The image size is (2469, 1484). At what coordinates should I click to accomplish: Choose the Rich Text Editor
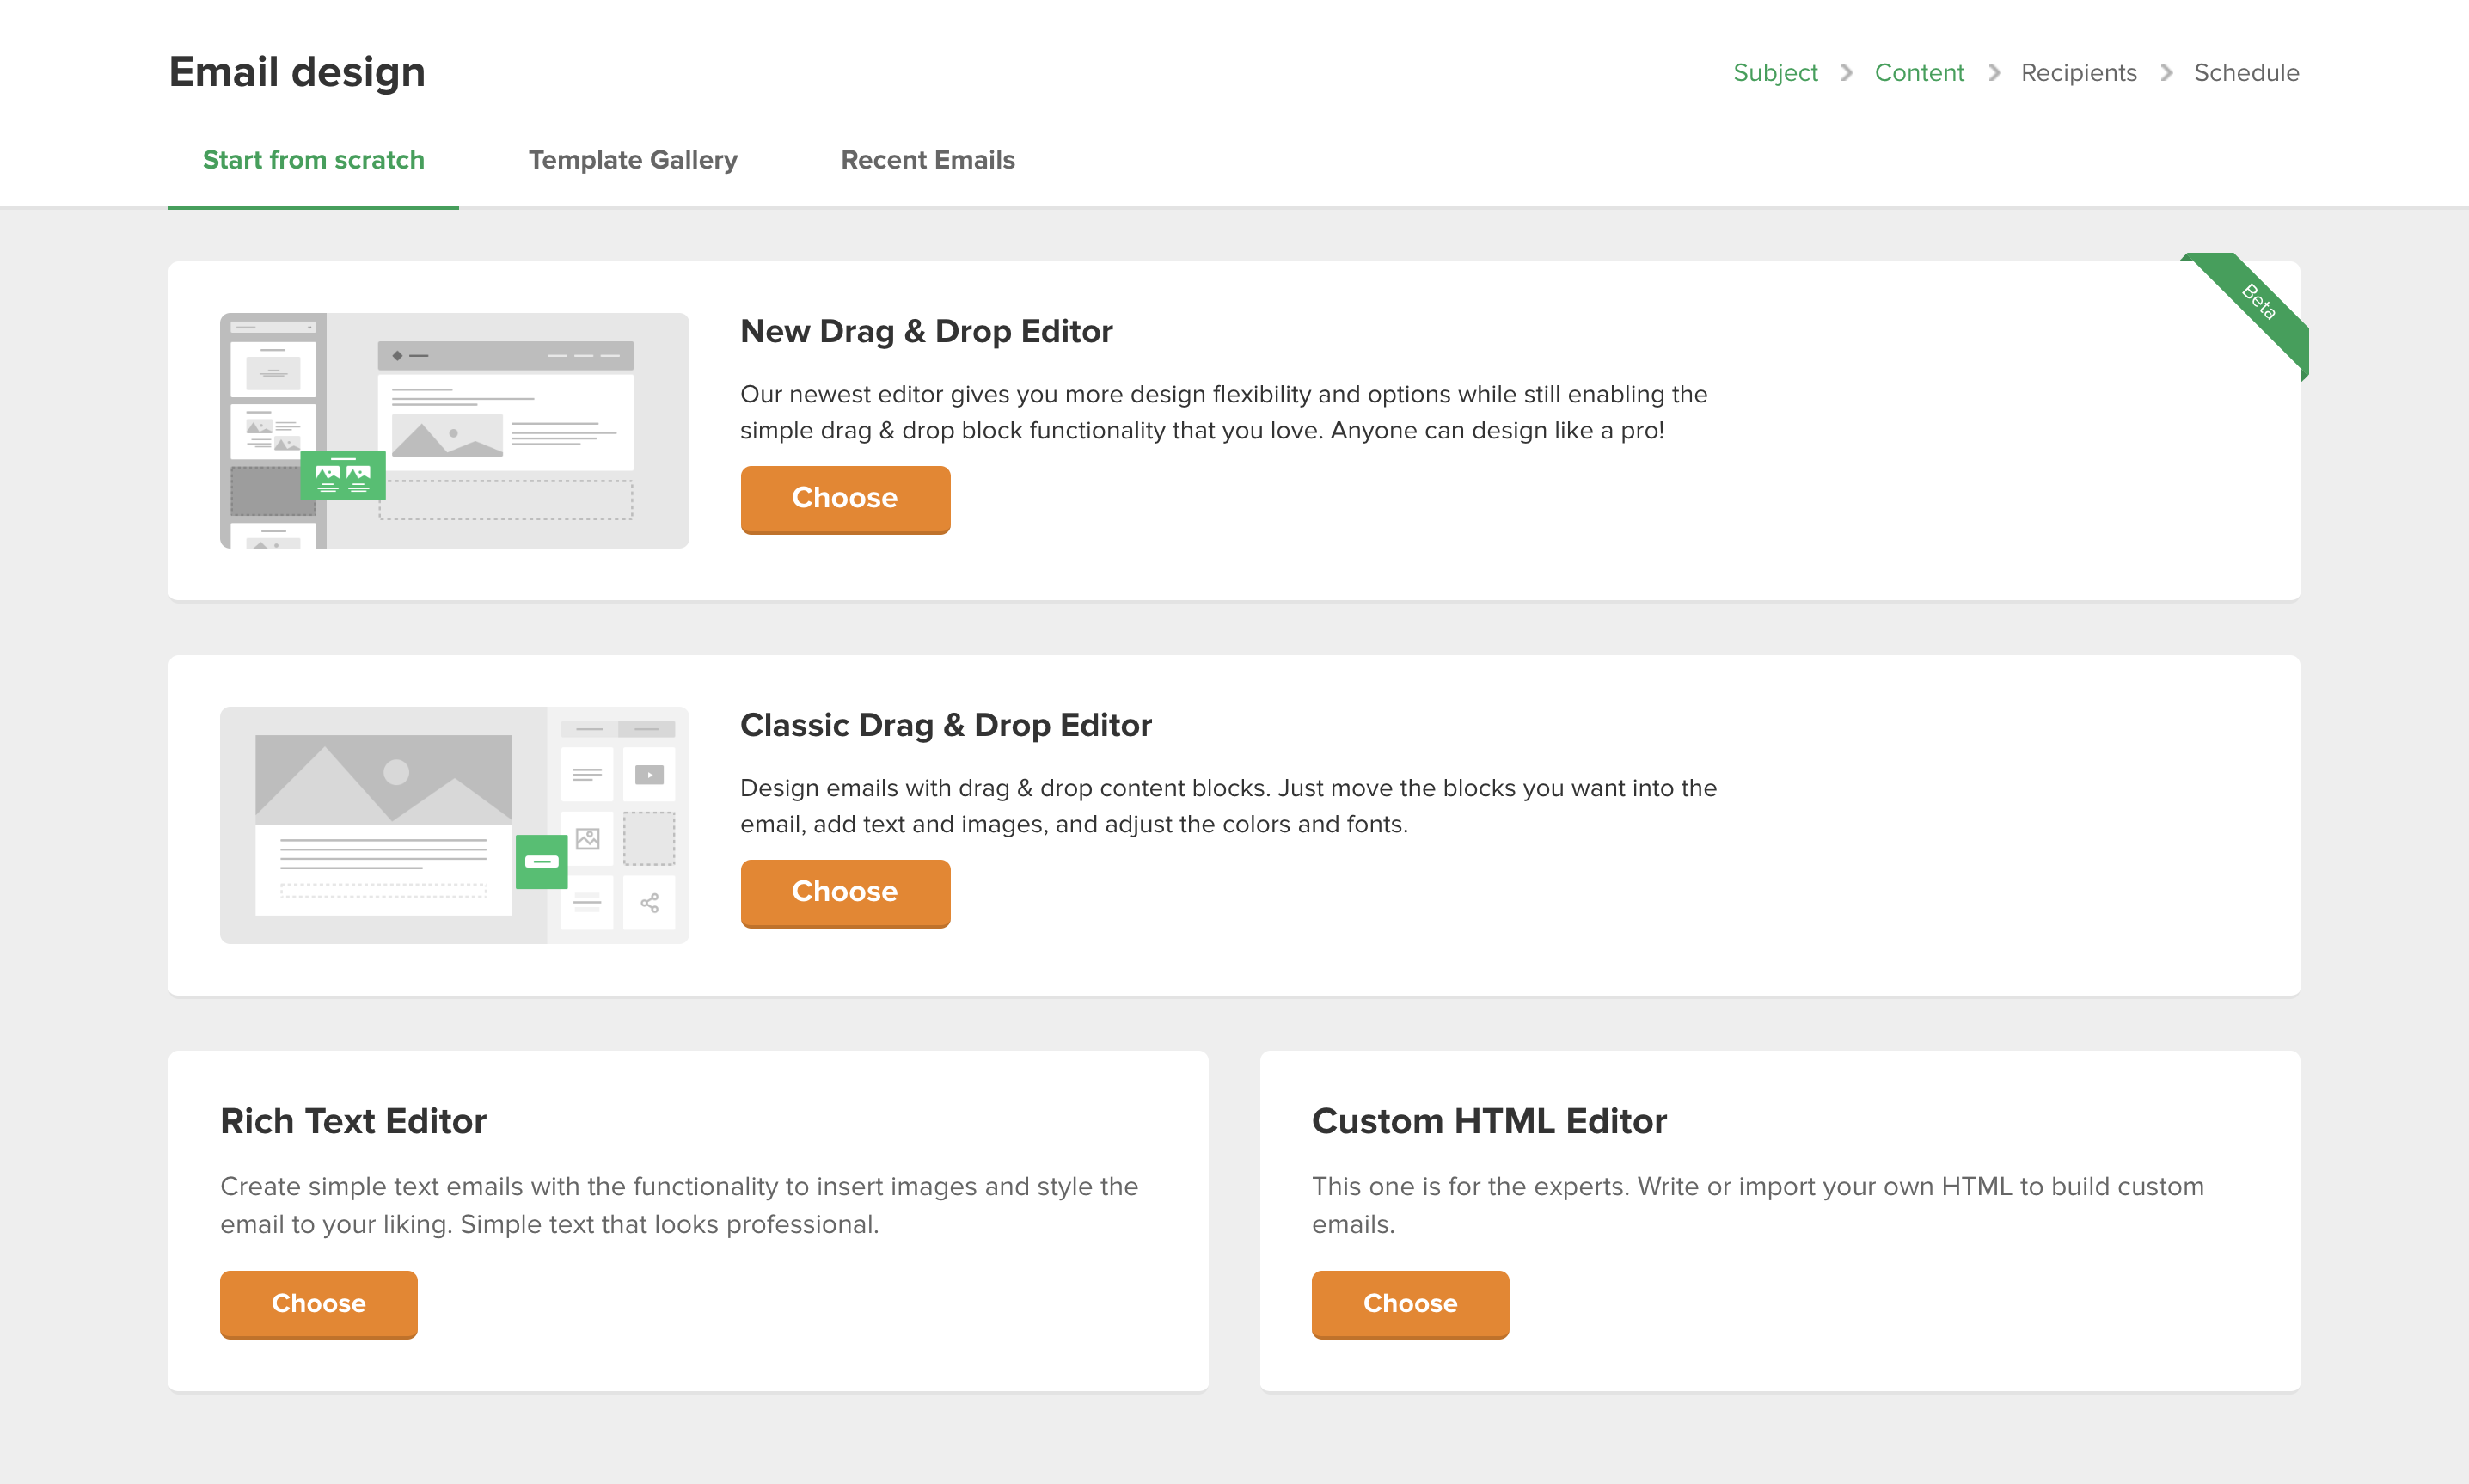(318, 1304)
